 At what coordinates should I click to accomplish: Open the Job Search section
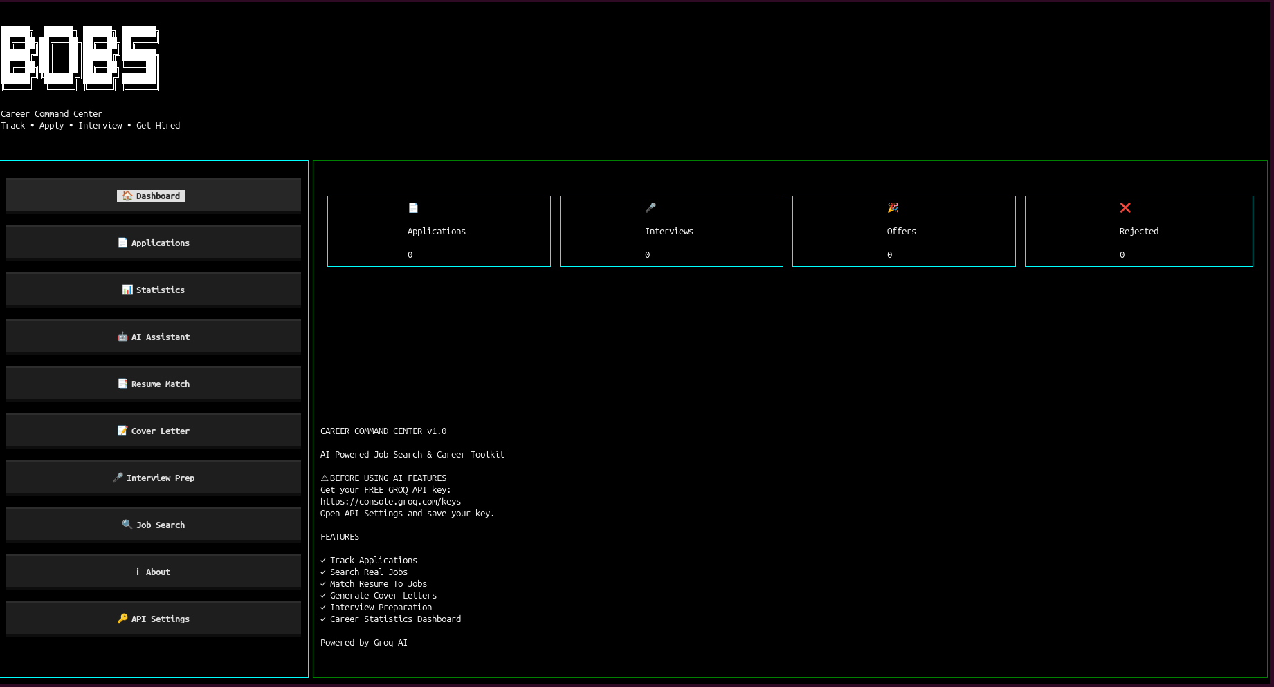click(x=153, y=525)
